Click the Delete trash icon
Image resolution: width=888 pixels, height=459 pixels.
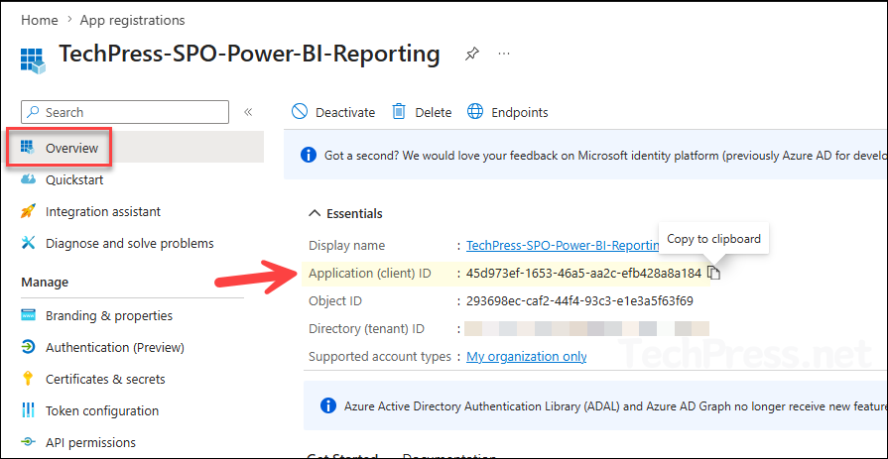[399, 111]
